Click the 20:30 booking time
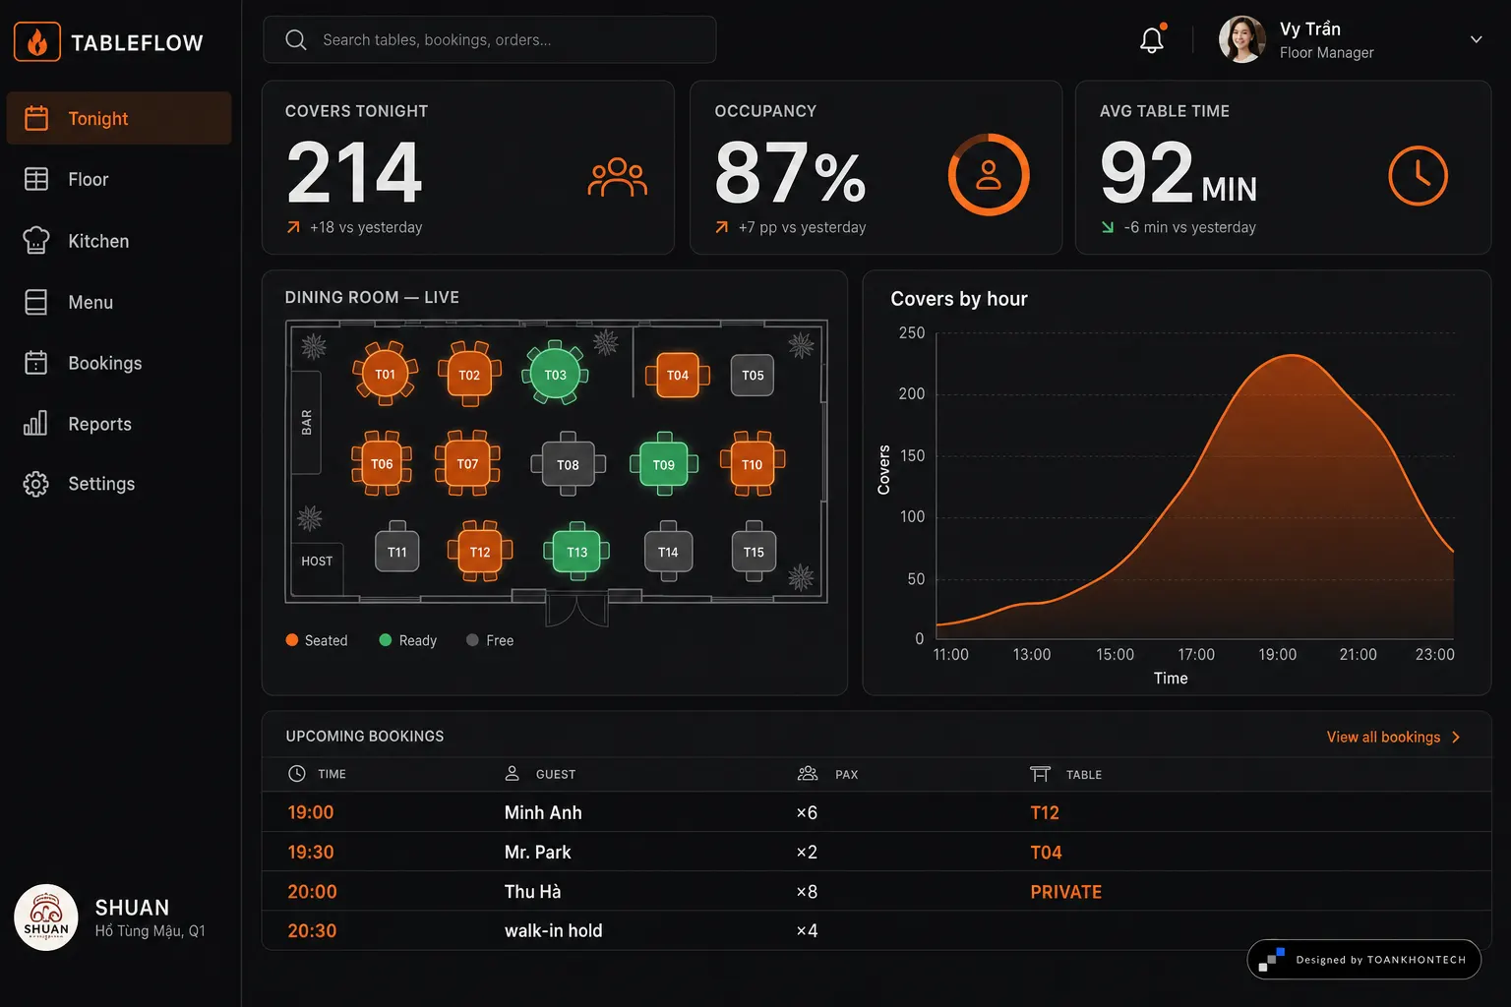 312,930
